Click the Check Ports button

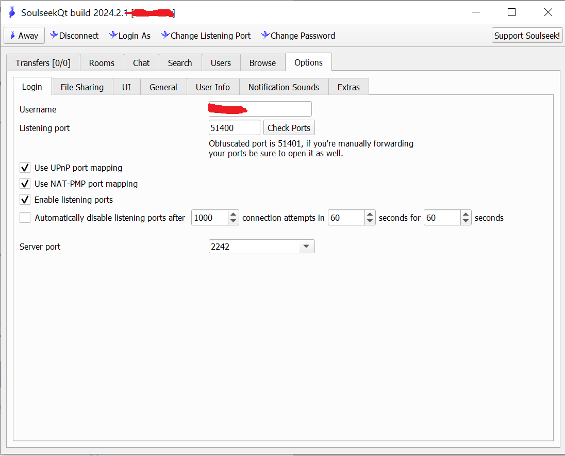[x=289, y=127]
